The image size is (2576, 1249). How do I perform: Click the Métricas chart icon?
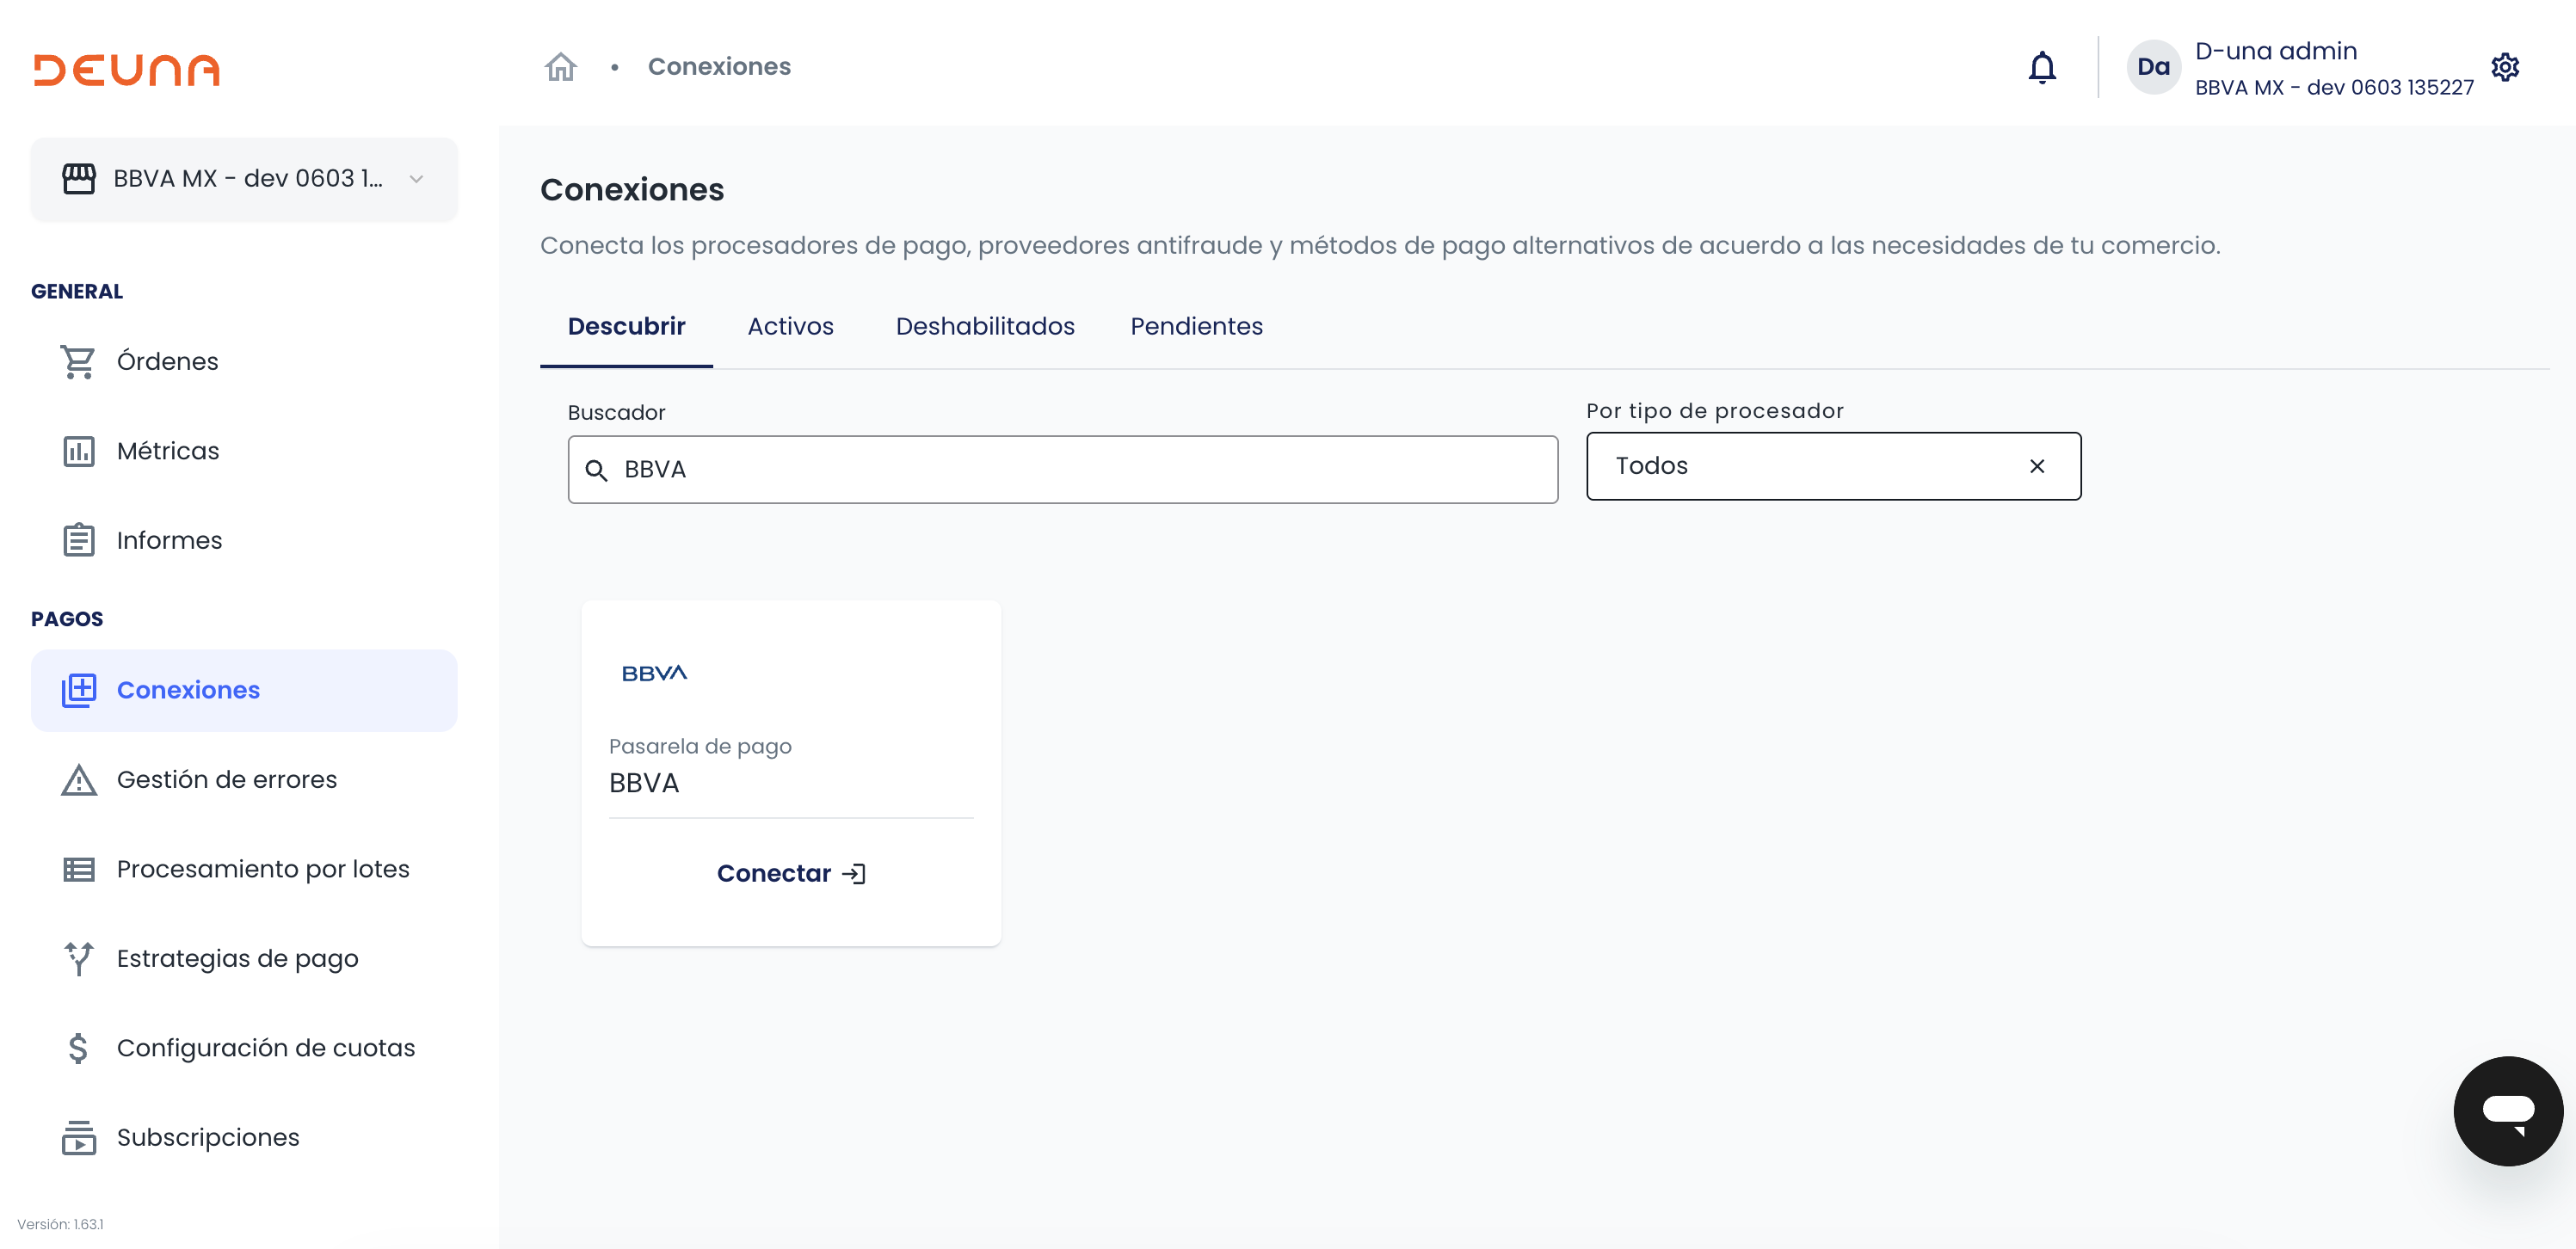(x=78, y=451)
